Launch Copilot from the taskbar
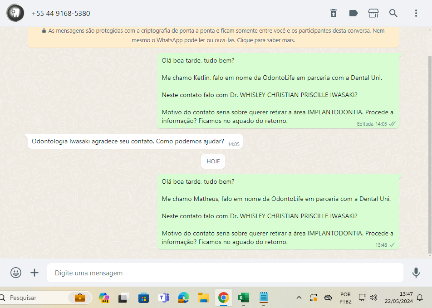 coord(104,298)
